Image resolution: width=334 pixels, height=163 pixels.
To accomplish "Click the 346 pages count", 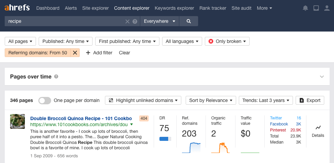I will coord(21,100).
